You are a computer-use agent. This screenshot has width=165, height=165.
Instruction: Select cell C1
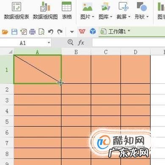[106, 69]
